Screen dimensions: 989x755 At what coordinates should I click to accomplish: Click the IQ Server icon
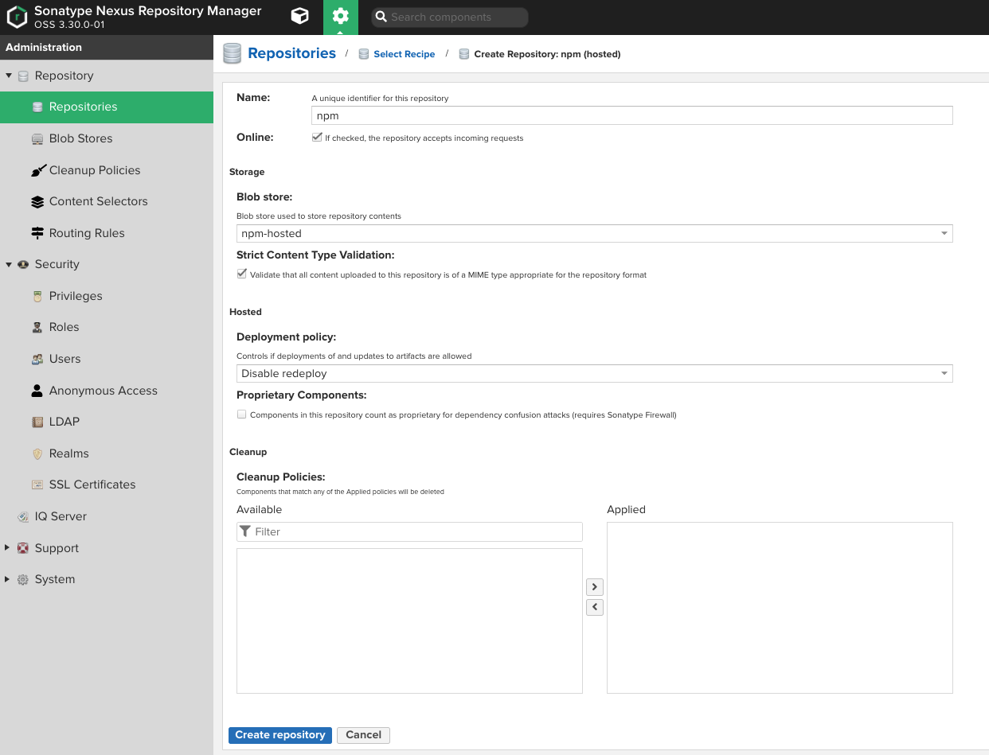coord(23,516)
